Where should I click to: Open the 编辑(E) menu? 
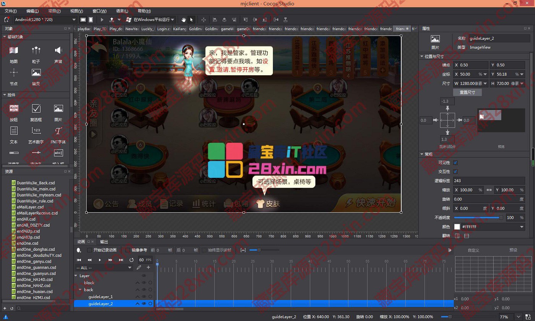(x=32, y=11)
